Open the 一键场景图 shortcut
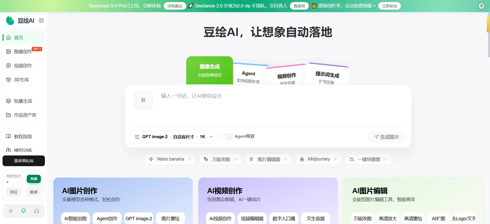This screenshot has height=224, width=490. tap(368, 159)
